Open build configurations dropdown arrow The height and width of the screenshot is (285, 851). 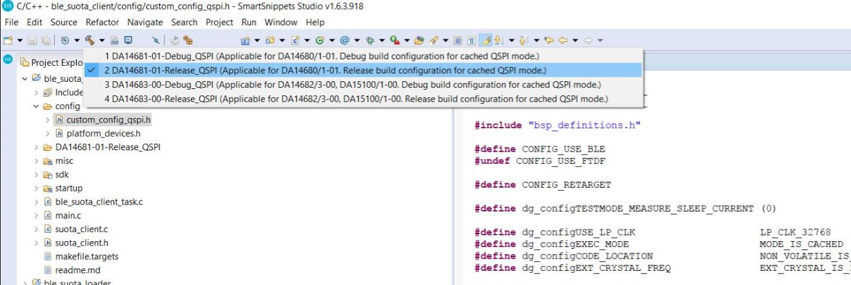pyautogui.click(x=77, y=40)
